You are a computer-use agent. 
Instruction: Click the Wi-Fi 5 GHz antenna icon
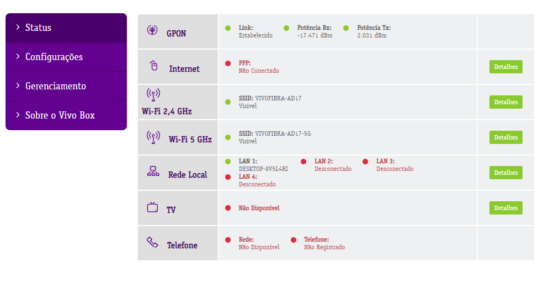click(x=153, y=137)
